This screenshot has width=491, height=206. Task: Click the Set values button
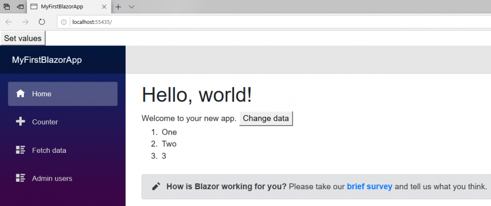pos(23,38)
